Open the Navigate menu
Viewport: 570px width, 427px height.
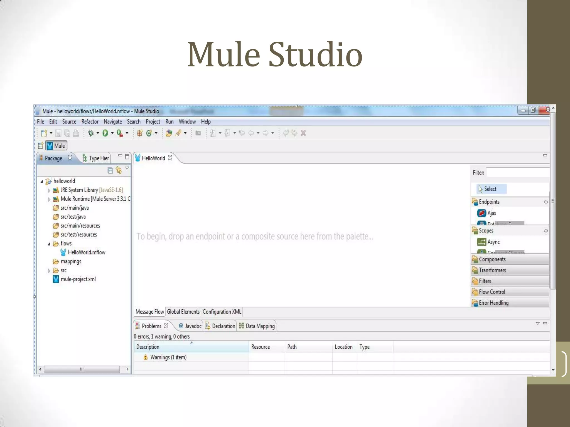click(x=113, y=121)
